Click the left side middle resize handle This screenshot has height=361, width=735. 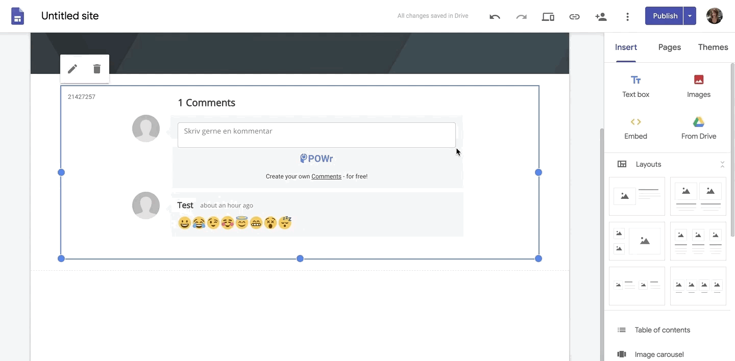tap(61, 172)
